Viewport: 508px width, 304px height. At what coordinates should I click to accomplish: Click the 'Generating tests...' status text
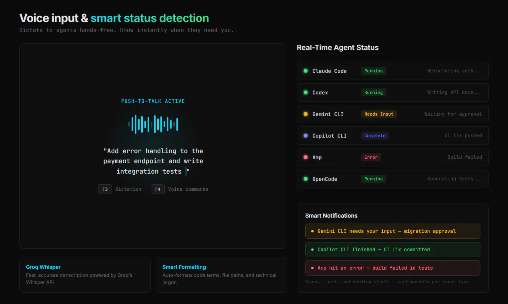coord(454,179)
